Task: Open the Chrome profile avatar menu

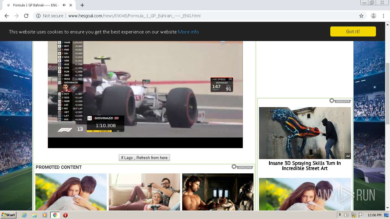Action: click(373, 16)
